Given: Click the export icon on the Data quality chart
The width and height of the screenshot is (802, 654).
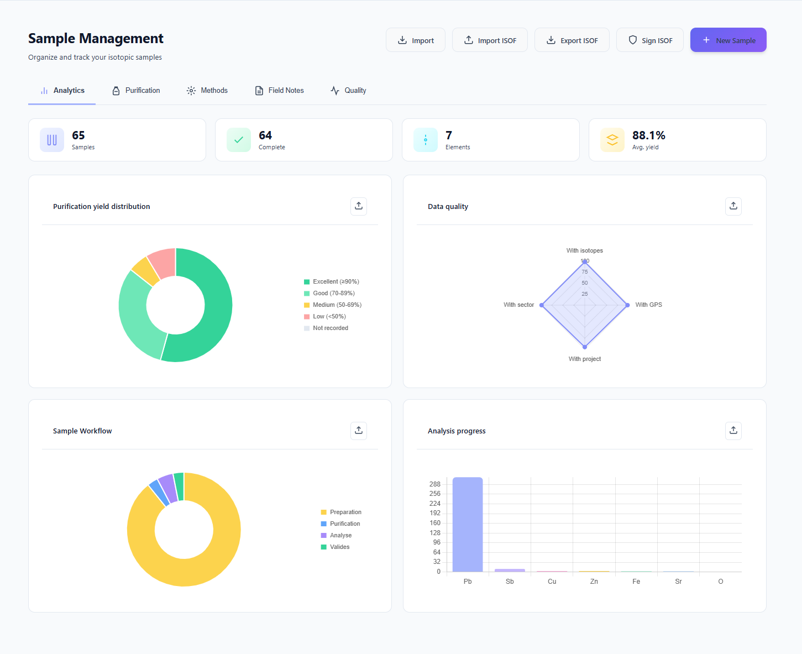Looking at the screenshot, I should (733, 206).
